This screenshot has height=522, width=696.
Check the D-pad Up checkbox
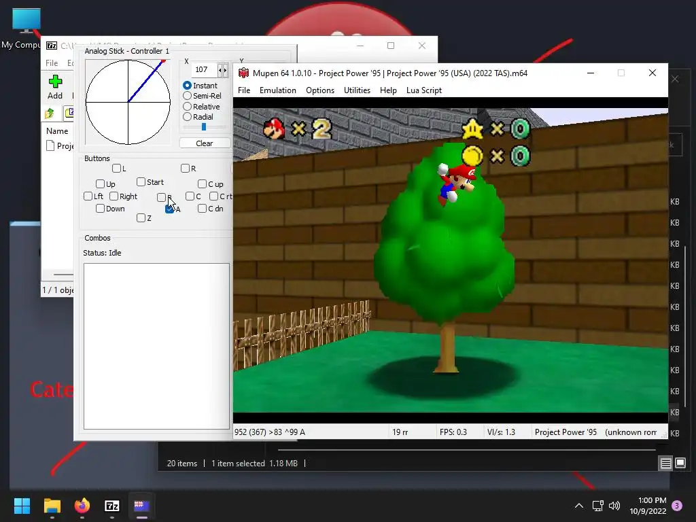(100, 184)
